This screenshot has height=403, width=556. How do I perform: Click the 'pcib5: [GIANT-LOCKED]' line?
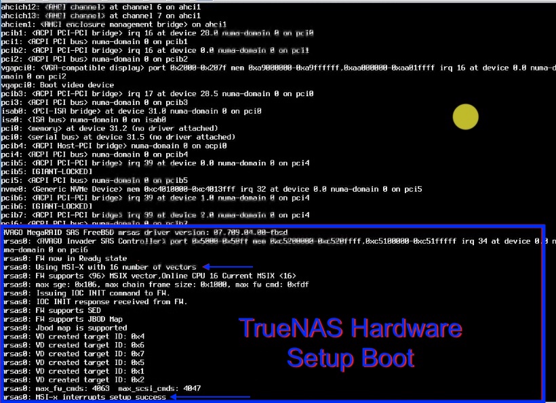(x=47, y=172)
